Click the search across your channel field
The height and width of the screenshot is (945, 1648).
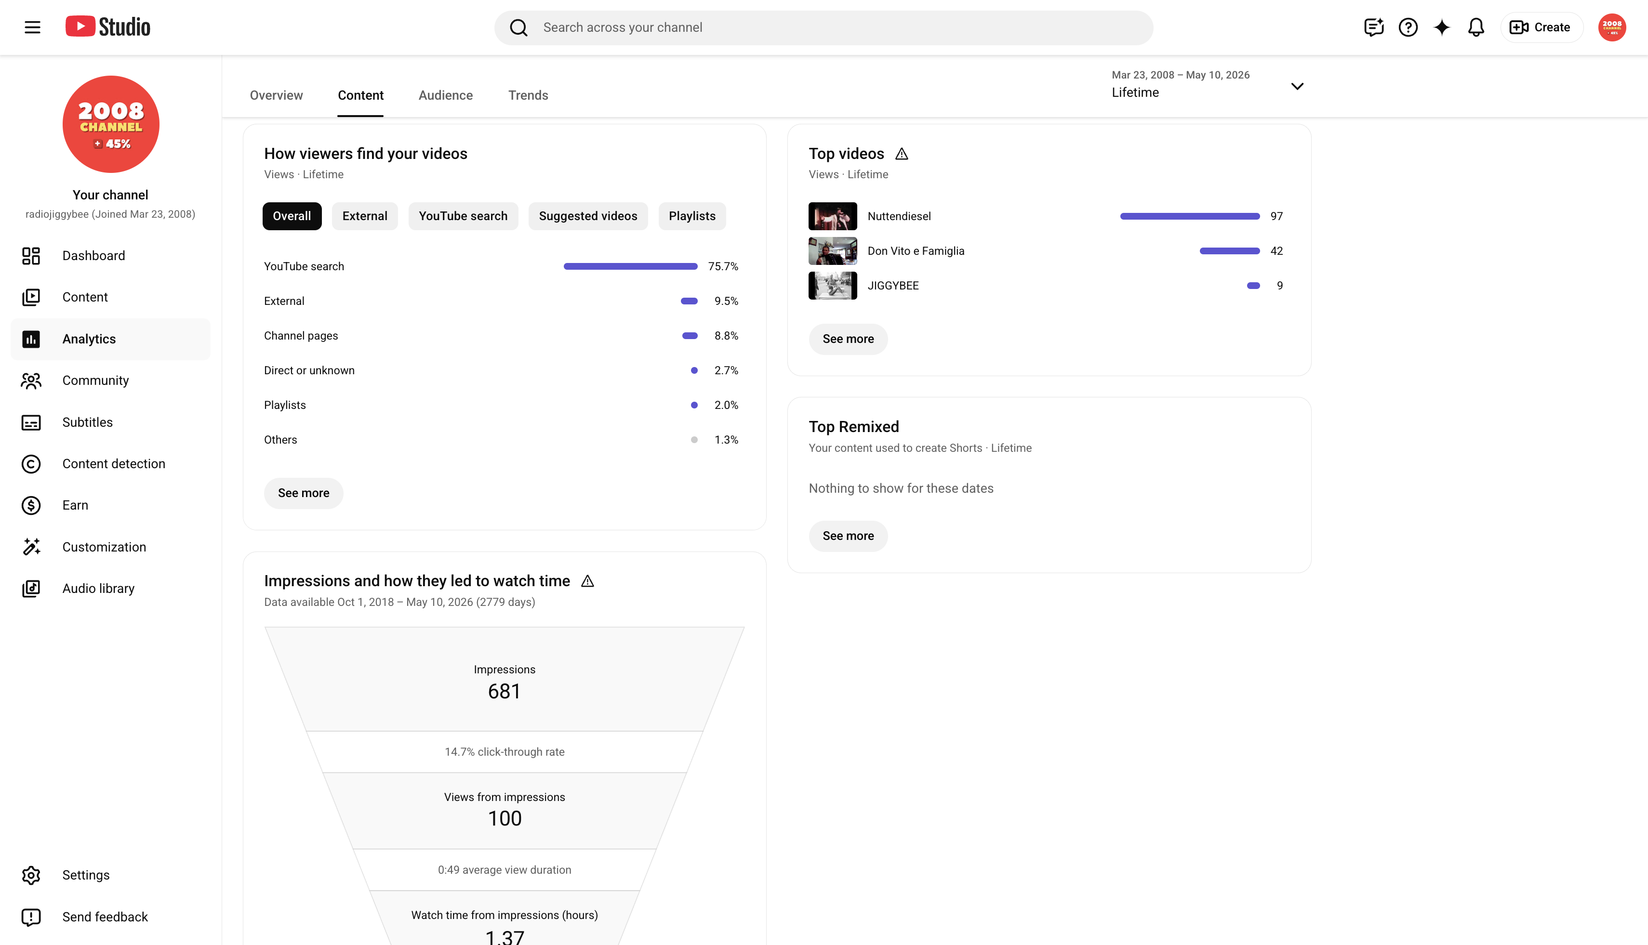(824, 27)
